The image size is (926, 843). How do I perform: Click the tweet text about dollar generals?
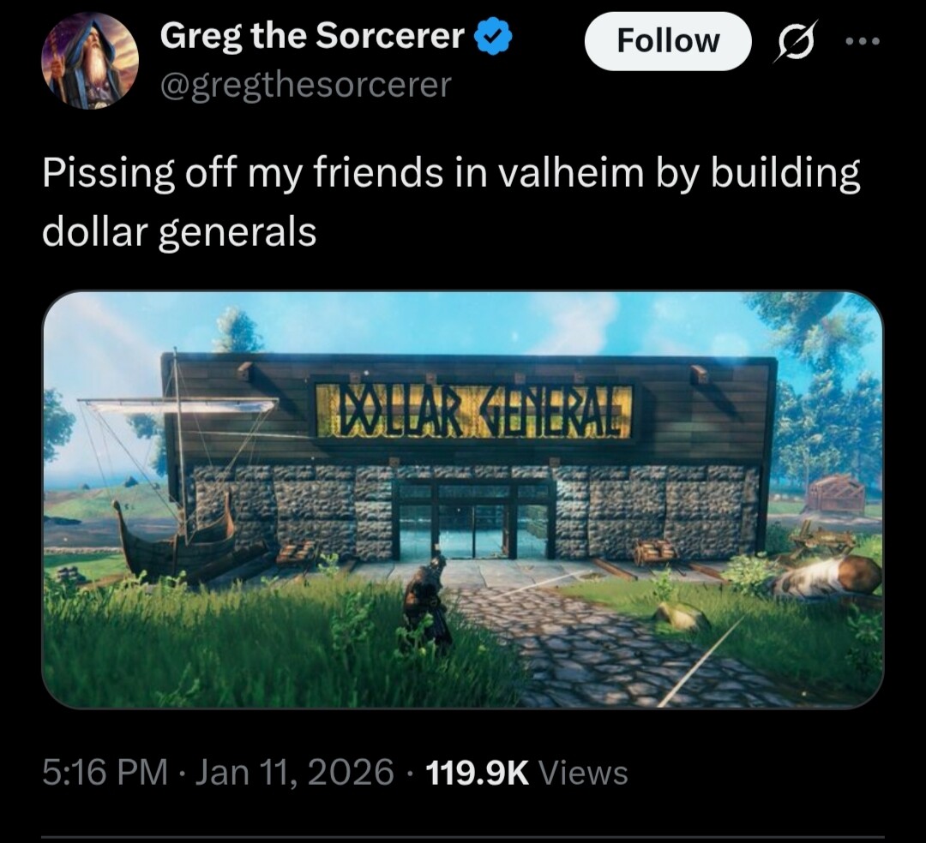point(451,202)
